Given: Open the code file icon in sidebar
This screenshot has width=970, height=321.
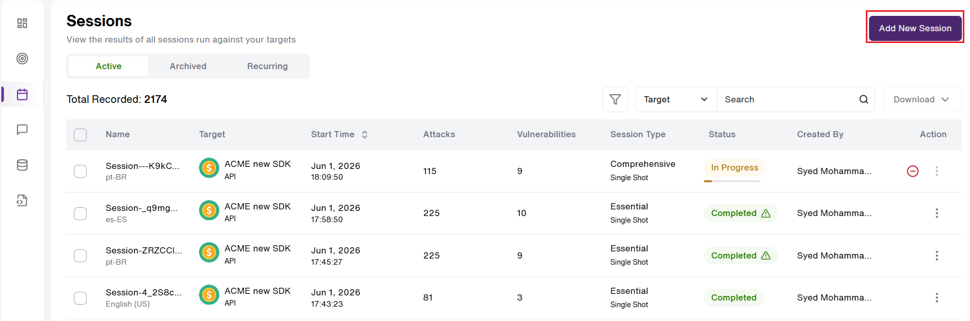Looking at the screenshot, I should pyautogui.click(x=22, y=200).
